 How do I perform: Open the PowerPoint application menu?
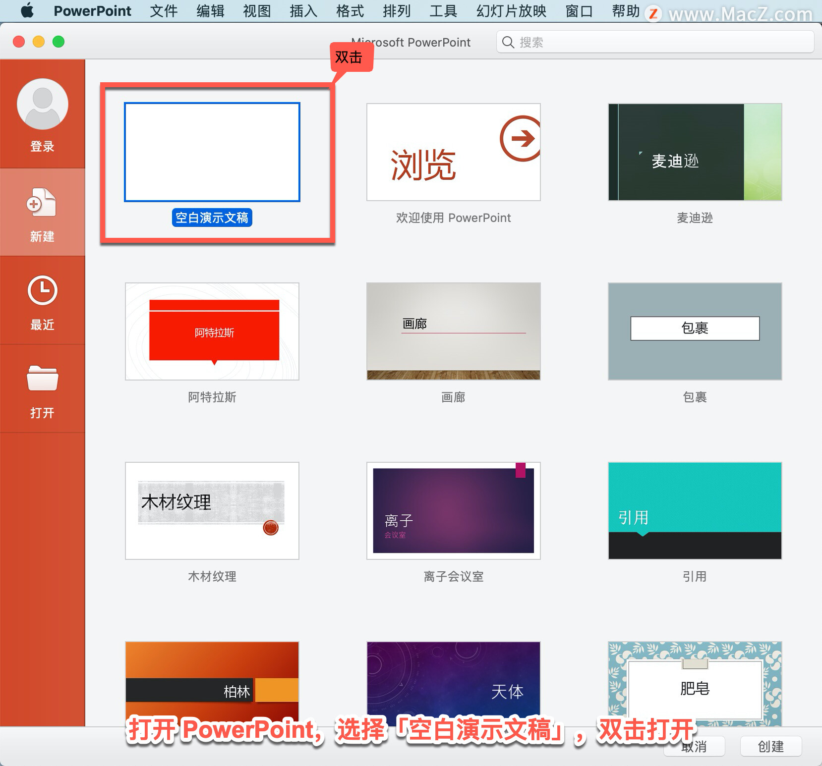tap(92, 11)
